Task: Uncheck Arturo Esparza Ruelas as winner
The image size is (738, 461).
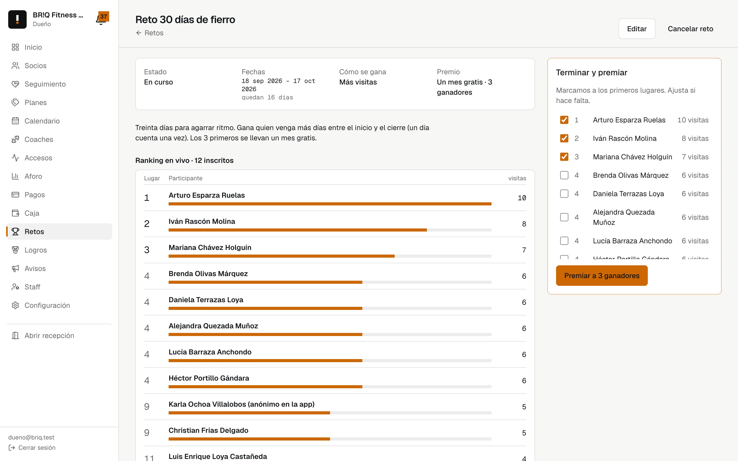Action: coord(564,120)
